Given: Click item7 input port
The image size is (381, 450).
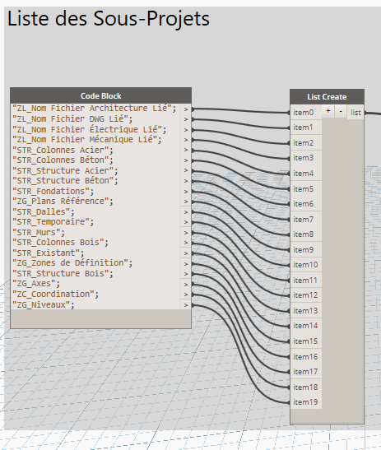Looking at the screenshot, I should click(306, 220).
